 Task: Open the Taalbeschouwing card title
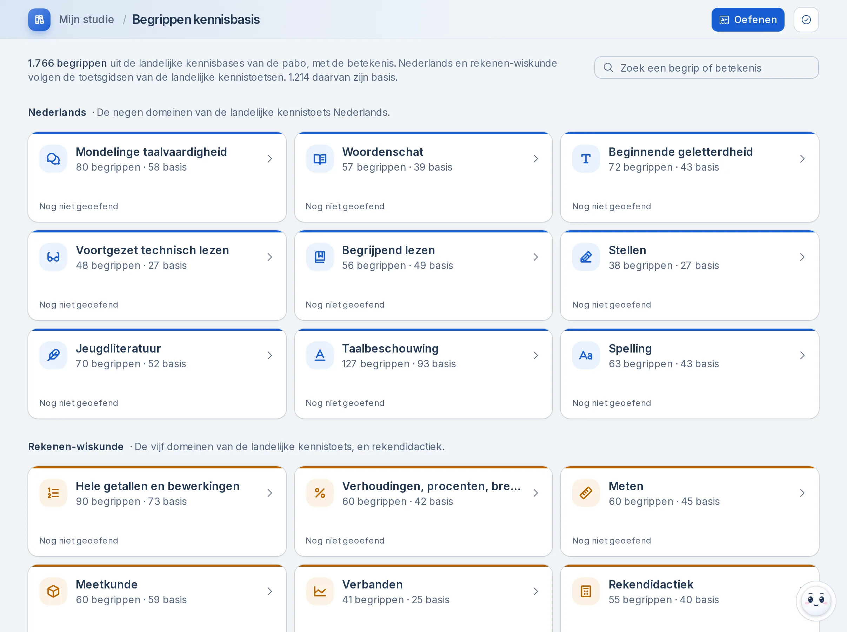[390, 348]
